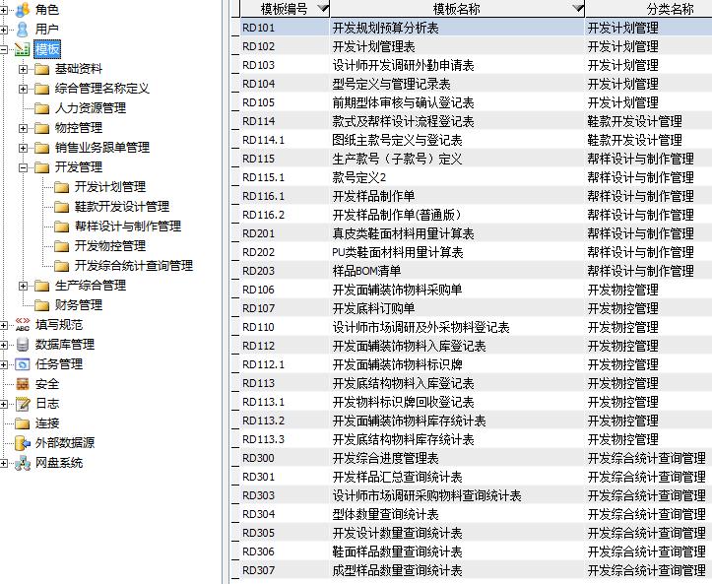Click the 填写规范 ABC icon

pos(22,325)
